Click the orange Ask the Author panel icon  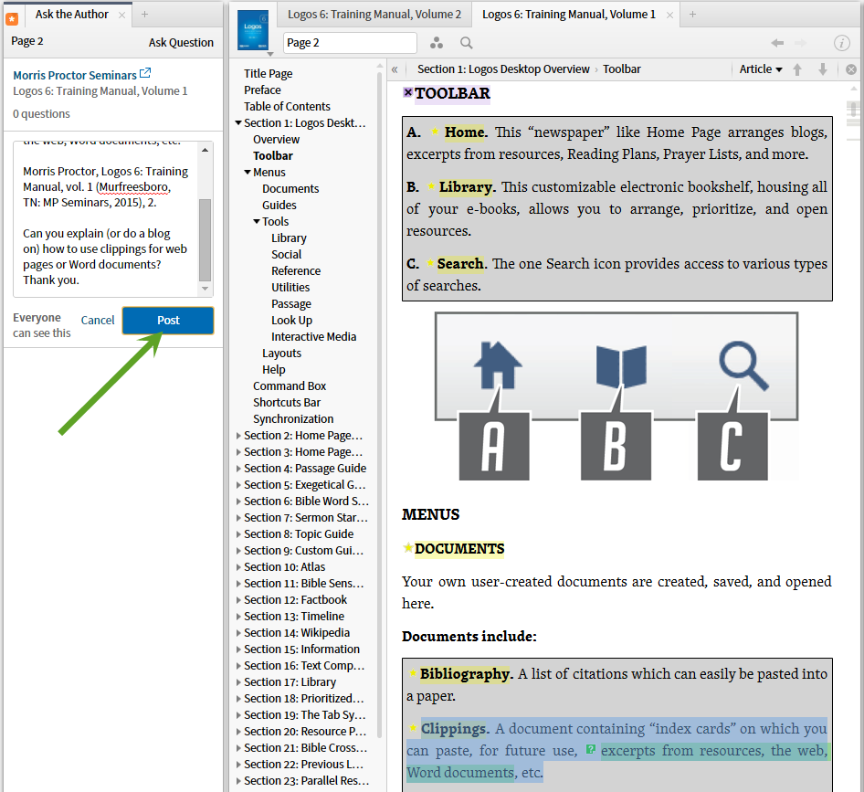coord(12,19)
